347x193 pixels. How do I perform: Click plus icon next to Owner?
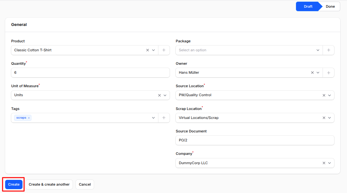pyautogui.click(x=328, y=73)
